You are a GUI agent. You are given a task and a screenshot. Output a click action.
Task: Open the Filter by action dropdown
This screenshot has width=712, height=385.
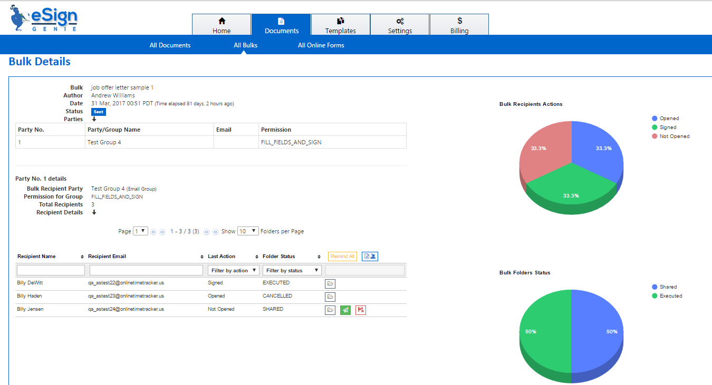point(233,270)
